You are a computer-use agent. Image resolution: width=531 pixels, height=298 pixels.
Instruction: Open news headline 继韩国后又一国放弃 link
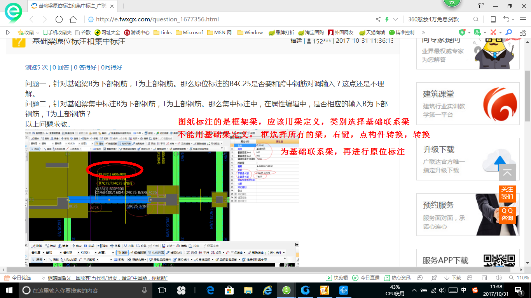[x=107, y=278]
